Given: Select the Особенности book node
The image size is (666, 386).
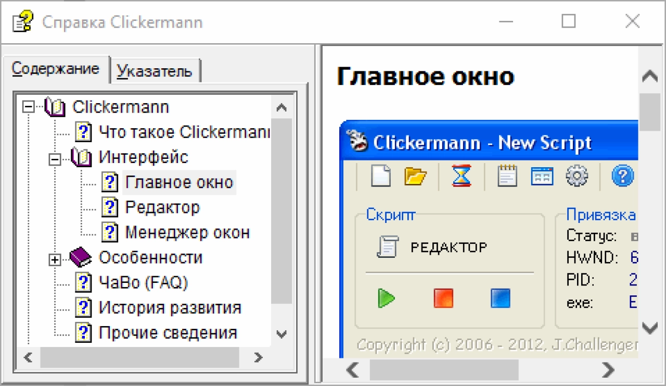Looking at the screenshot, I should pos(150,257).
